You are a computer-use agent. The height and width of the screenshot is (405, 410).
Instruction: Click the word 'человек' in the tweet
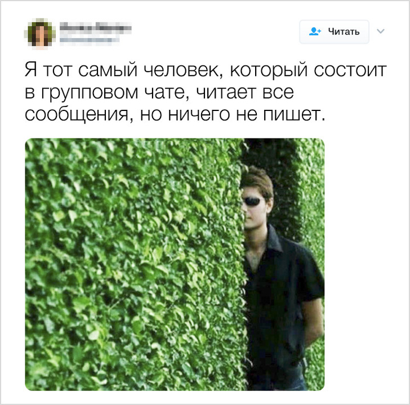pos(181,70)
